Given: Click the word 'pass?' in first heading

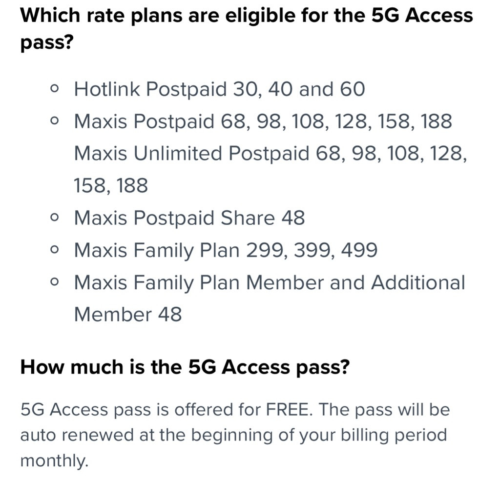Looking at the screenshot, I should 47,42.
